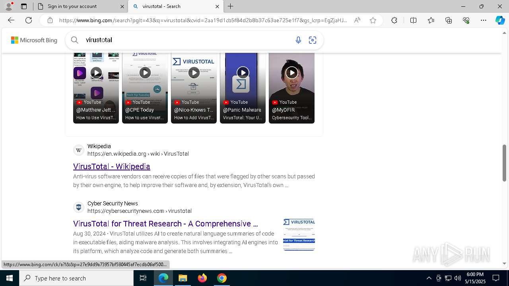This screenshot has width=509, height=286.
Task: Open en.wikipedia.org URL breadcrumb
Action: click(138, 154)
